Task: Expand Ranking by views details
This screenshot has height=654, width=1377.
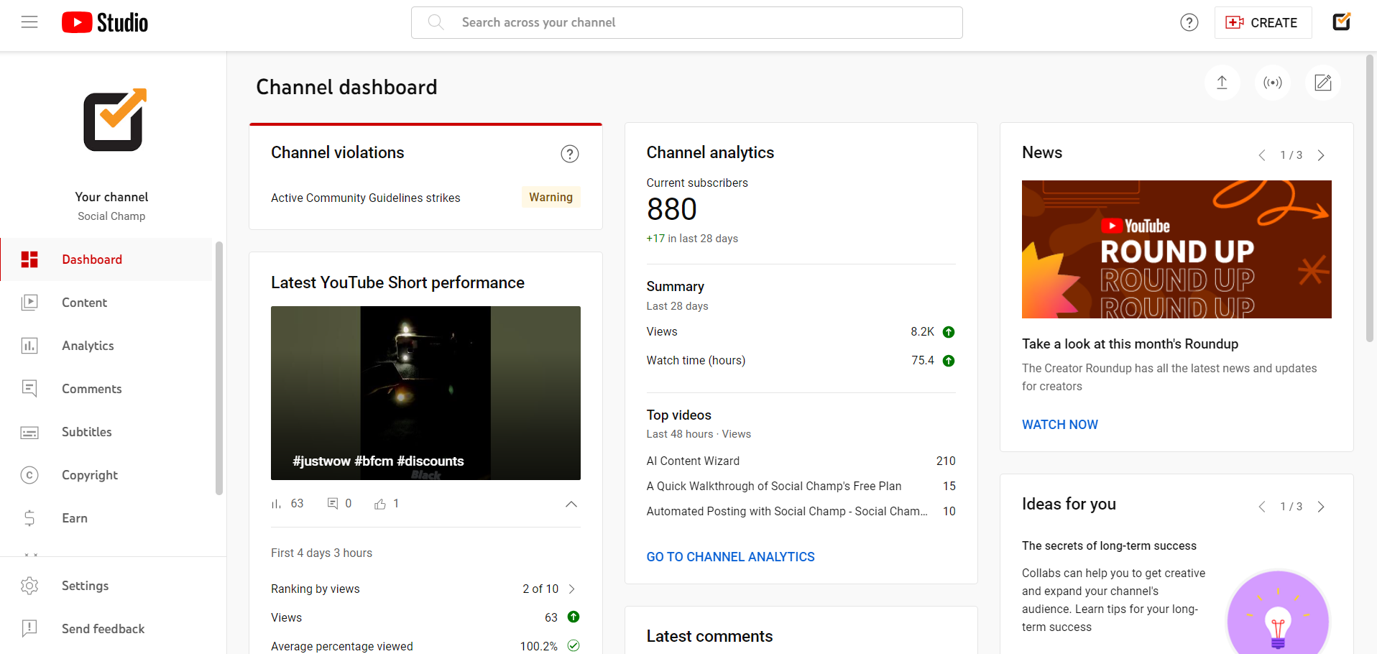Action: tap(573, 589)
